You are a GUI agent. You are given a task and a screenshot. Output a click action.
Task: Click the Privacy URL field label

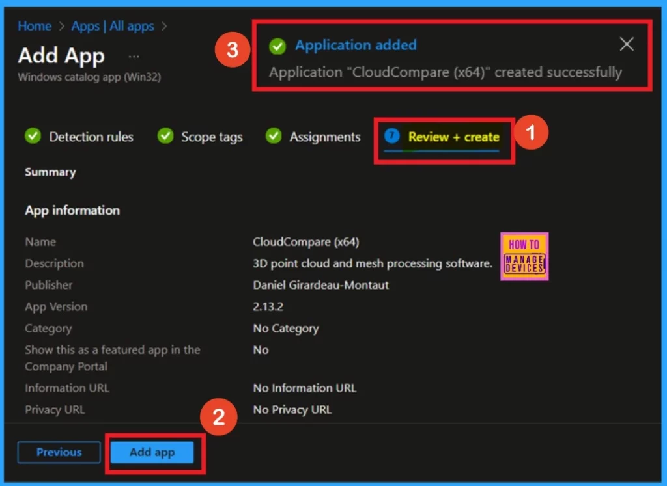55,409
